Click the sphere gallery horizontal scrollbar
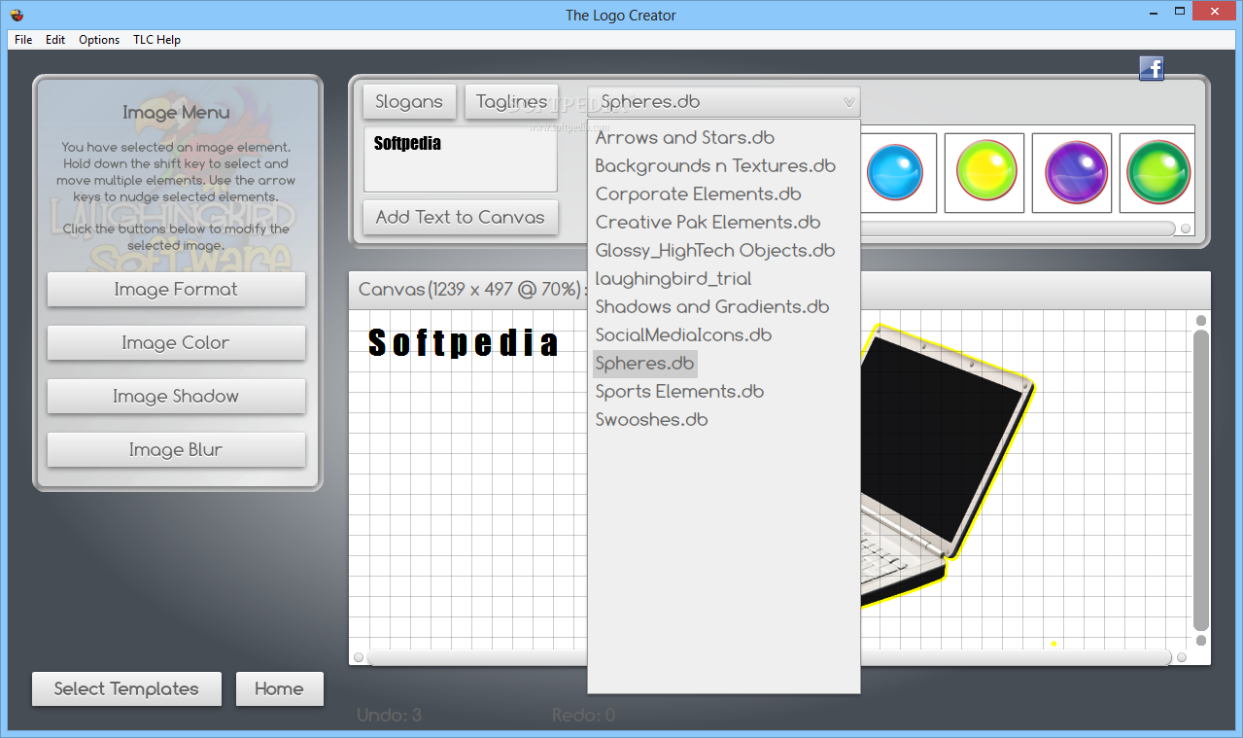 [x=1019, y=228]
